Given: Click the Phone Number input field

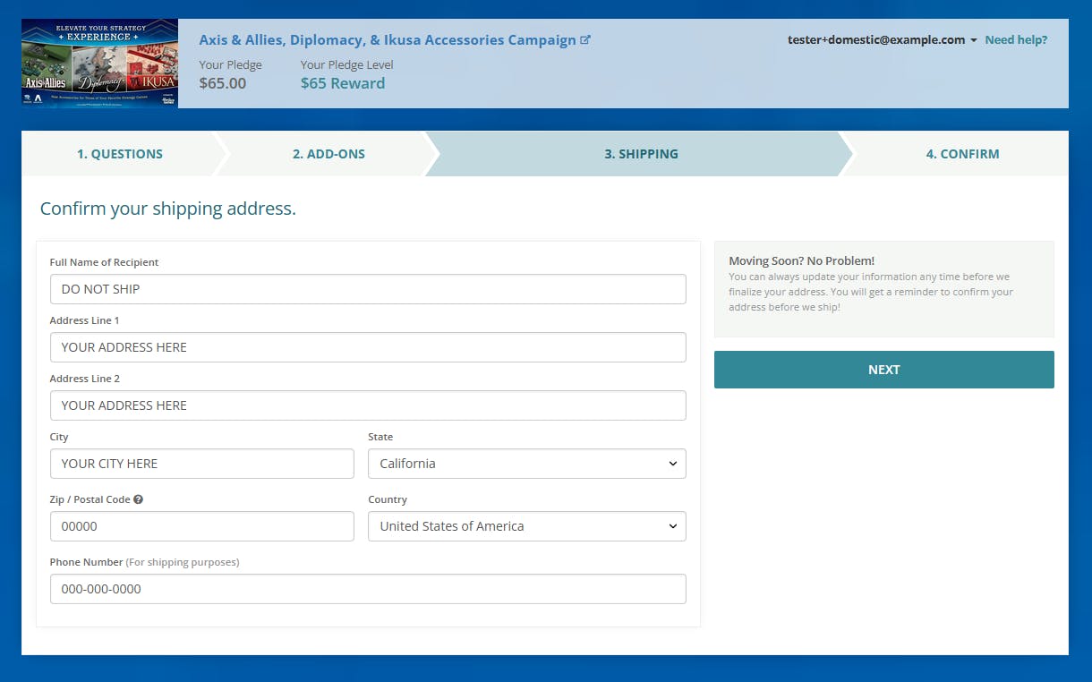Looking at the screenshot, I should click(x=368, y=589).
